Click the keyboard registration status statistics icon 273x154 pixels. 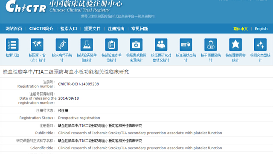pos(186,44)
